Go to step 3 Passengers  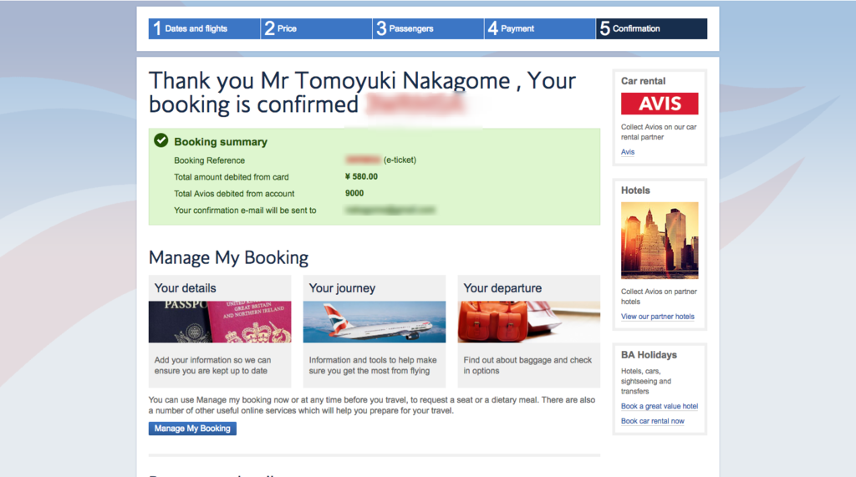[x=428, y=28]
